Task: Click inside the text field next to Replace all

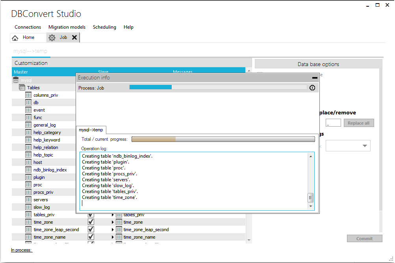Action: pos(333,122)
